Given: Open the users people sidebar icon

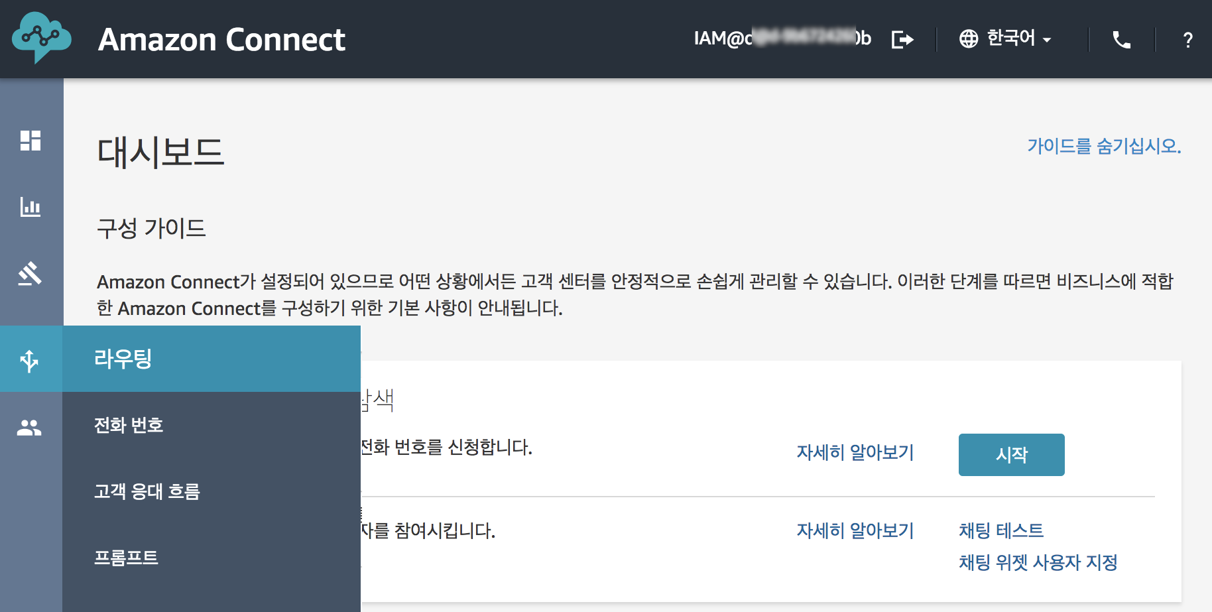Looking at the screenshot, I should pos(29,428).
